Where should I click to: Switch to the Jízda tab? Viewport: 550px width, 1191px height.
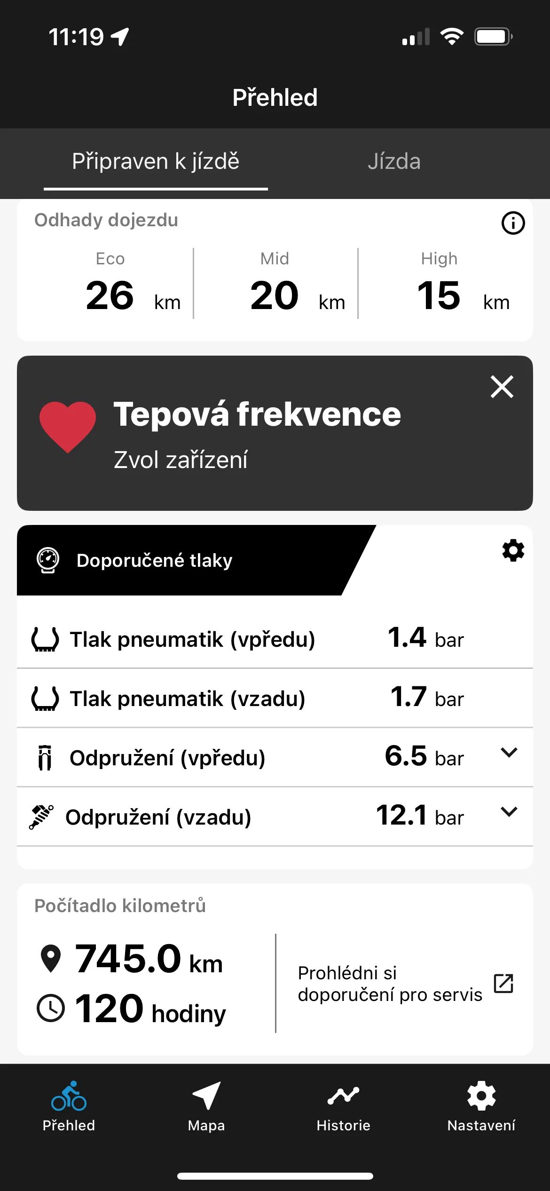pyautogui.click(x=394, y=161)
